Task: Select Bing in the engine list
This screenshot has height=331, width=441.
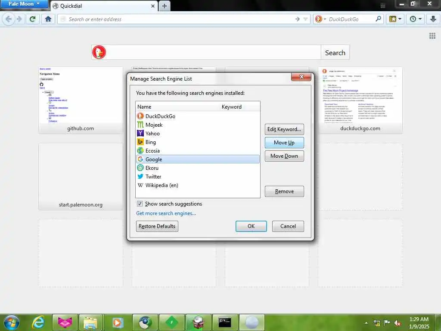Action: pyautogui.click(x=198, y=142)
